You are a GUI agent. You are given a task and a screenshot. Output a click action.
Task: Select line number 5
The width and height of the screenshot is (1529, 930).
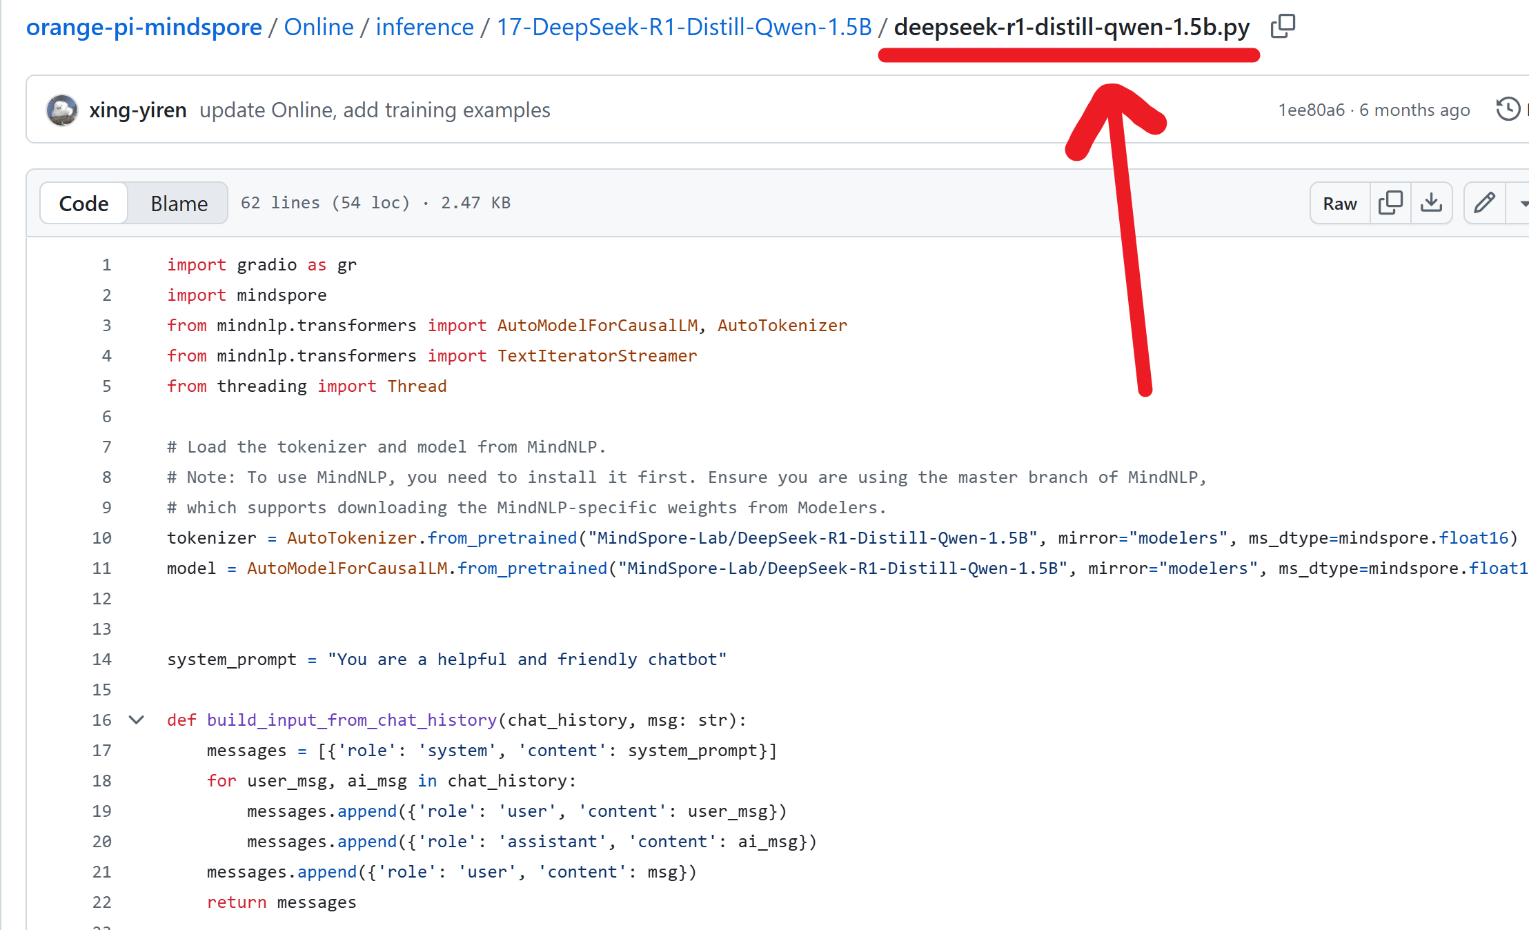click(106, 386)
